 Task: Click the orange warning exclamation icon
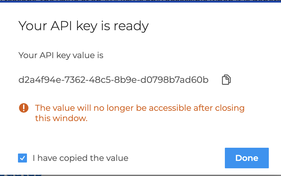[24, 108]
